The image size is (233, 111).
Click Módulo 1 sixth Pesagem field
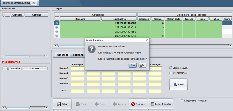tap(155, 69)
